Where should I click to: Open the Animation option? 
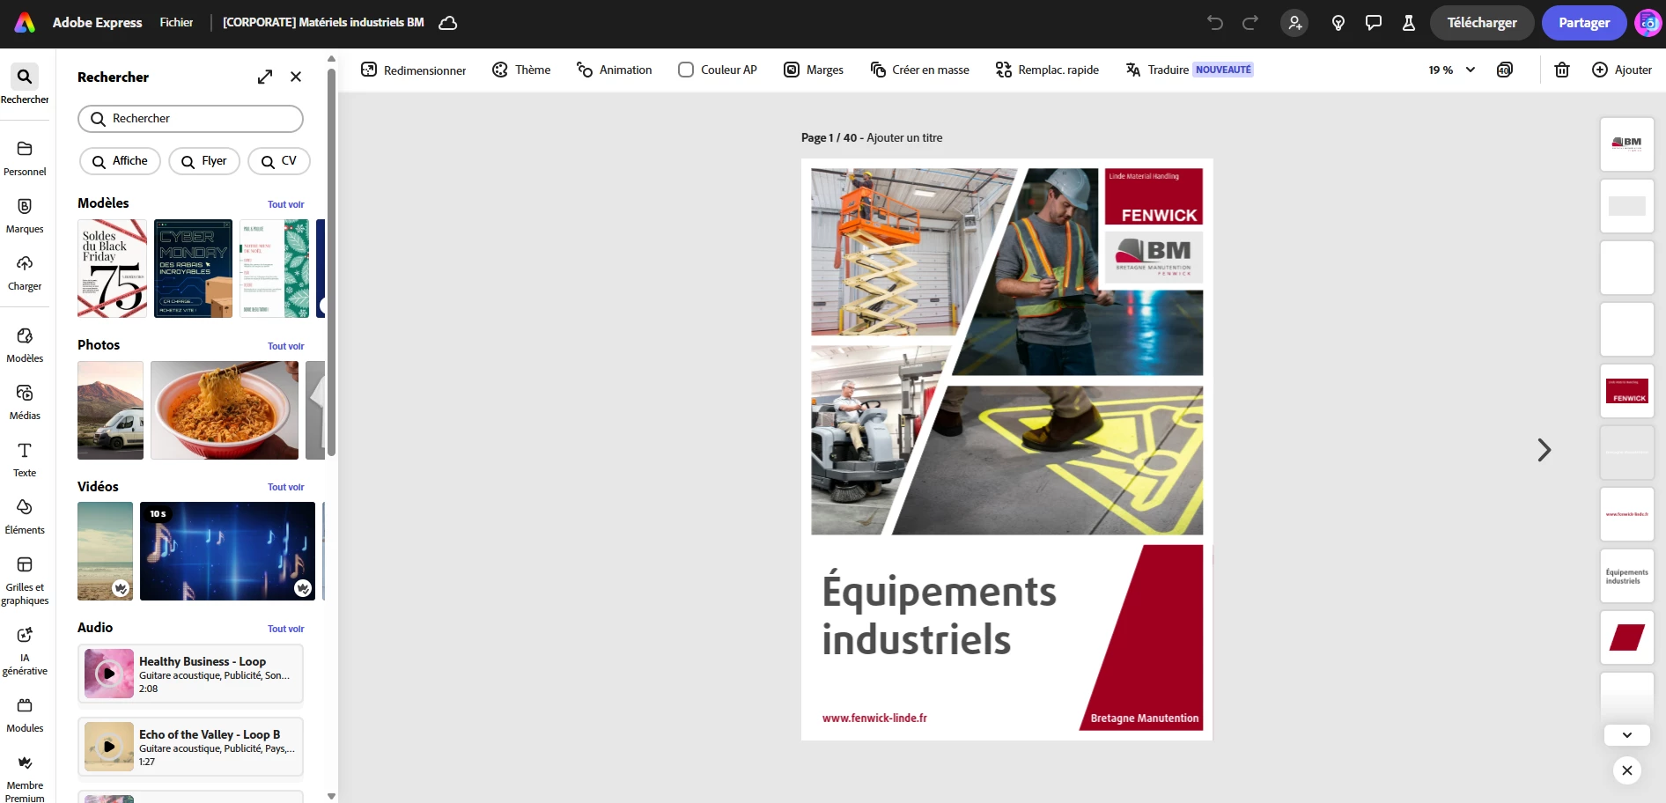tap(615, 70)
